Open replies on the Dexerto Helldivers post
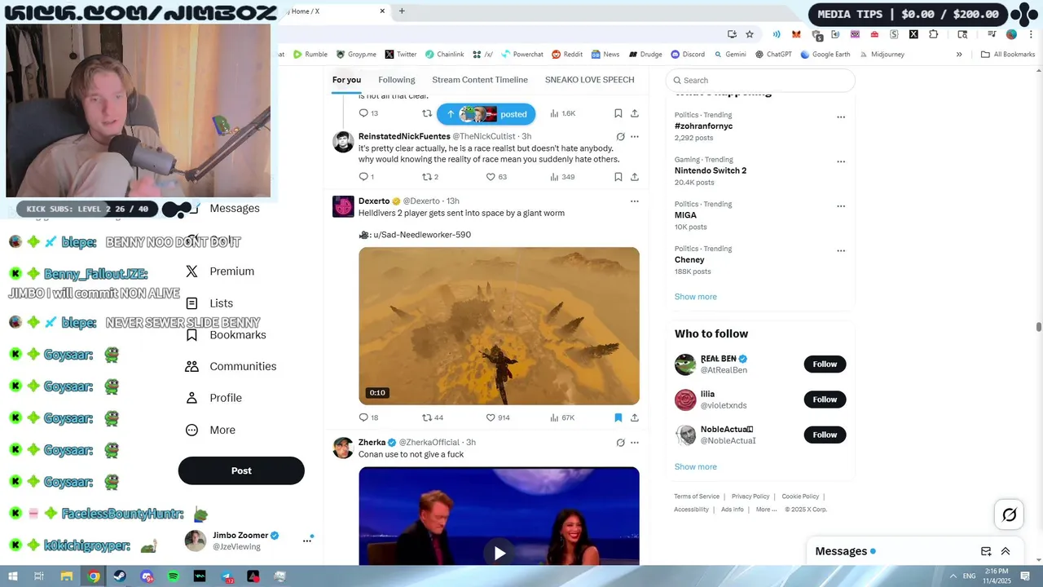The height and width of the screenshot is (587, 1043). coord(368,417)
